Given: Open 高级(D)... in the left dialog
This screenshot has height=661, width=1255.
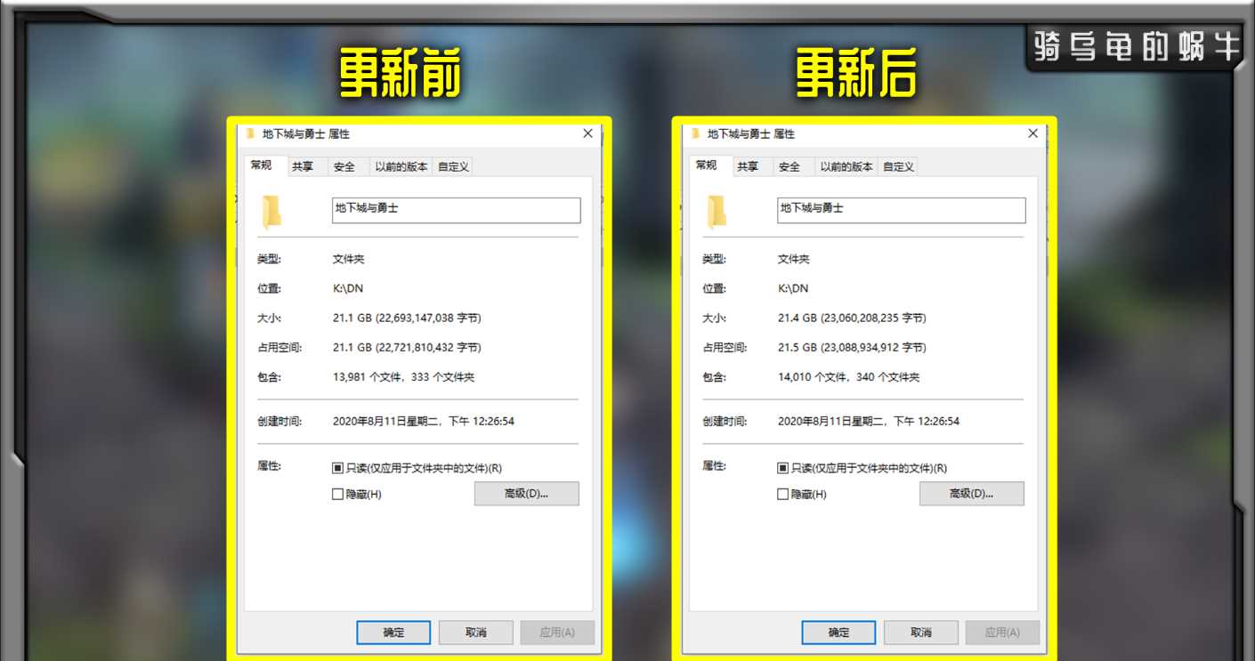Looking at the screenshot, I should 527,494.
